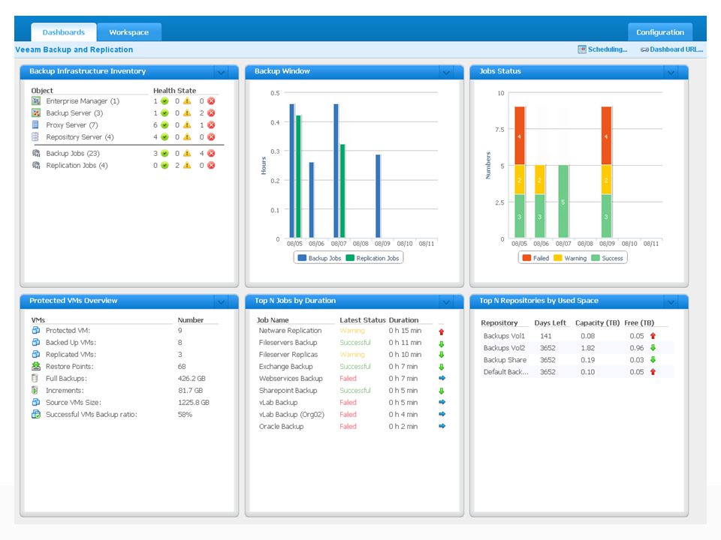Image resolution: width=721 pixels, height=540 pixels.
Task: Click the green down arrow for Backup Share
Action: 653,360
